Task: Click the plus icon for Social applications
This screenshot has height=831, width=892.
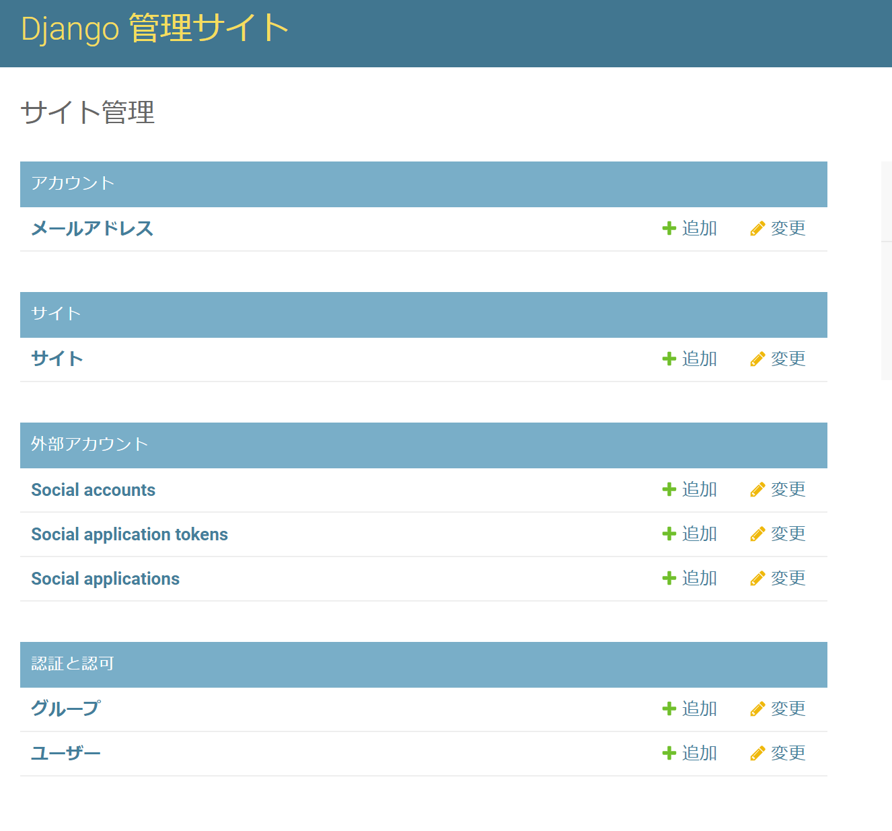Action: pos(669,579)
